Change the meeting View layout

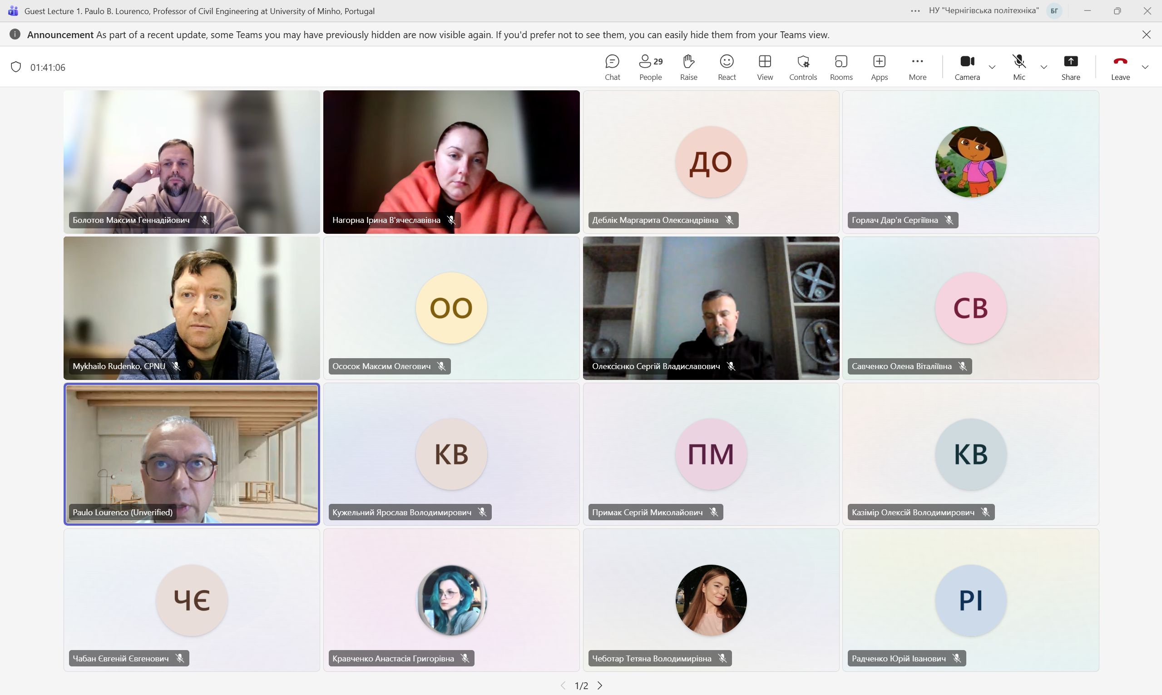765,67
